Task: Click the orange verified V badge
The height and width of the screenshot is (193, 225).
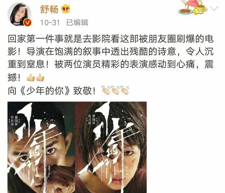Action: tap(28, 22)
